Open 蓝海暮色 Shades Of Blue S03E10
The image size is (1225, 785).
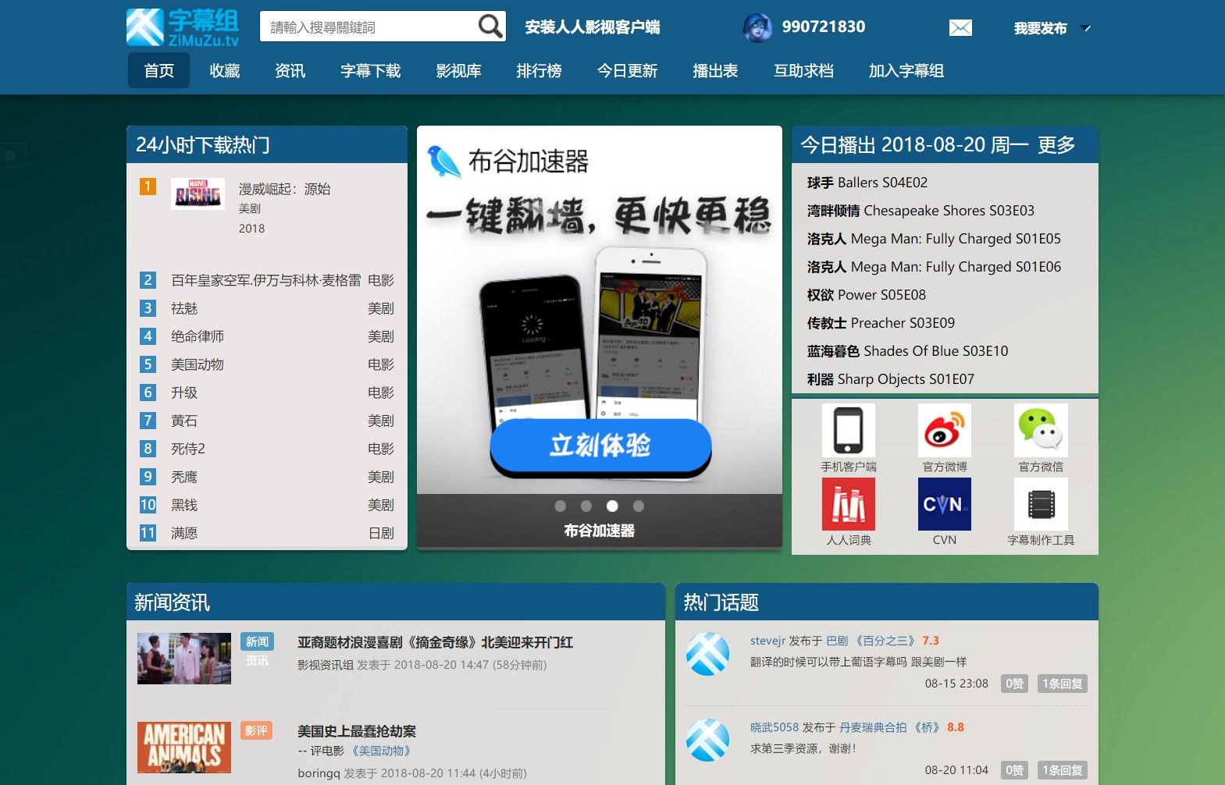907,351
